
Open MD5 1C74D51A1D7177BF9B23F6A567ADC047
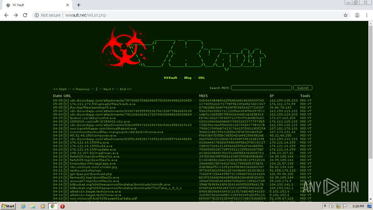(x=232, y=104)
